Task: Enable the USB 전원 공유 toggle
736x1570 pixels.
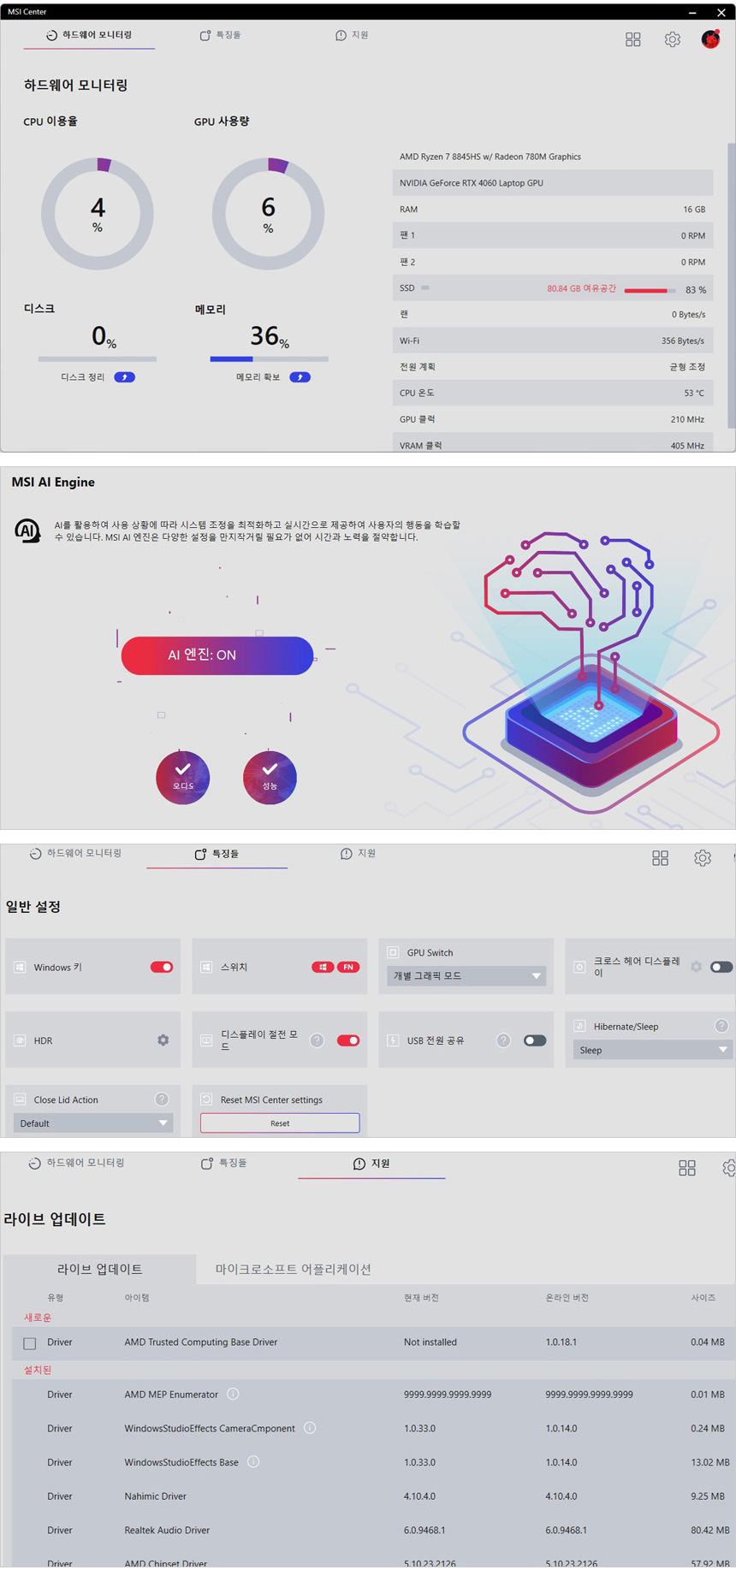Action: point(535,1040)
